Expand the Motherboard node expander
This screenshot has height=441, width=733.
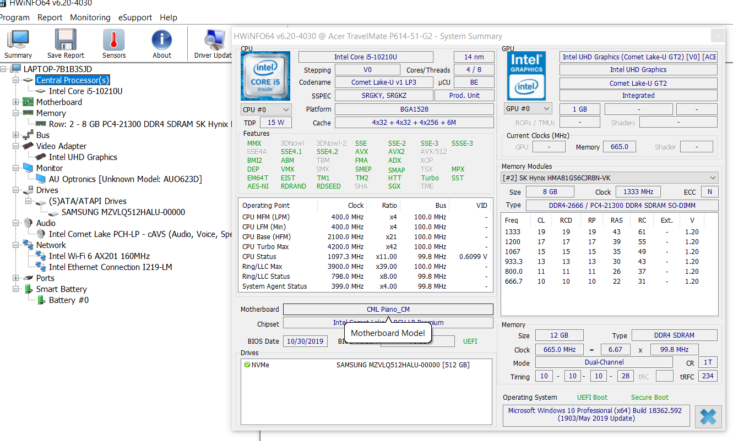point(16,102)
